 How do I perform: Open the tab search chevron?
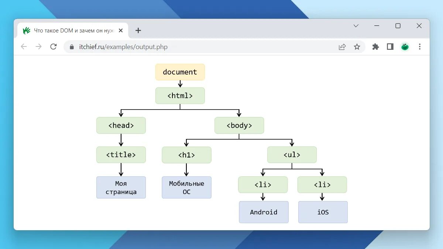click(x=356, y=26)
